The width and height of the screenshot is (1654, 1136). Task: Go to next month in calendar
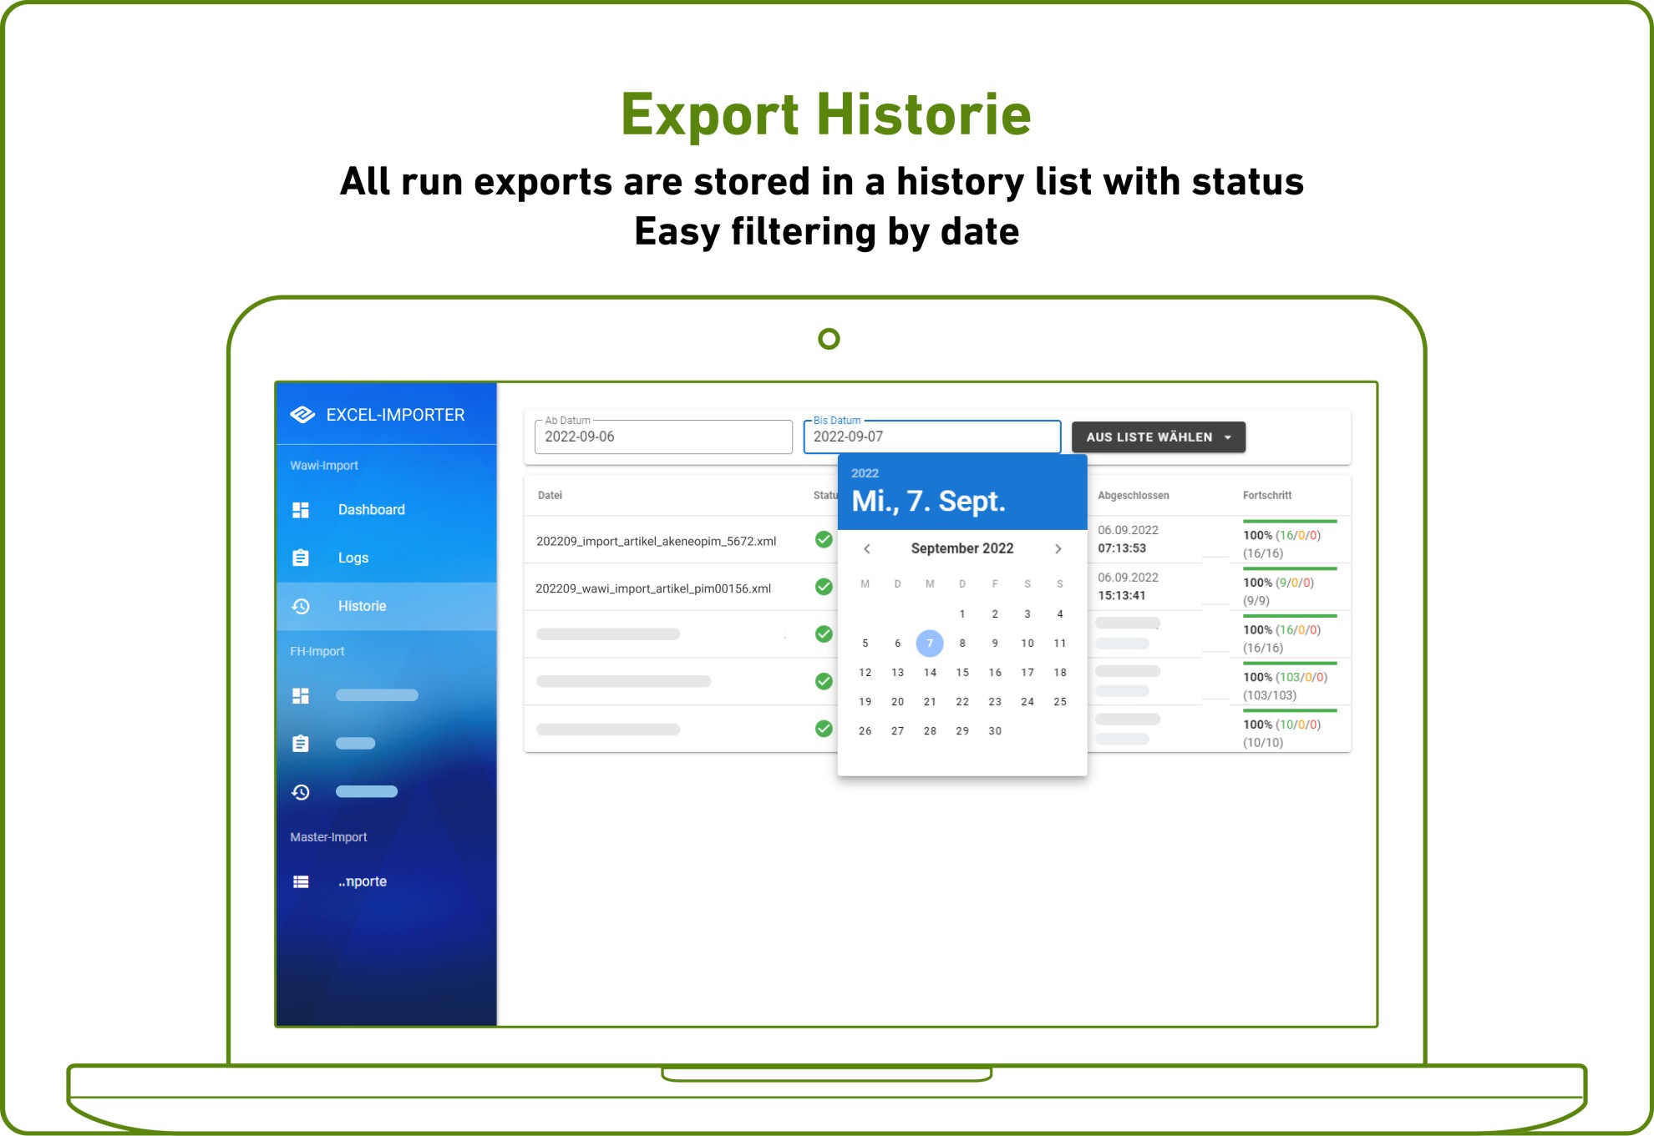[1058, 549]
